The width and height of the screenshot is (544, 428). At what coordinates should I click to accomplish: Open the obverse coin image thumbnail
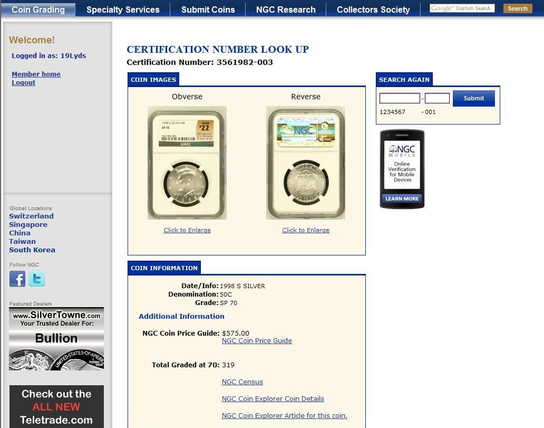pos(187,163)
